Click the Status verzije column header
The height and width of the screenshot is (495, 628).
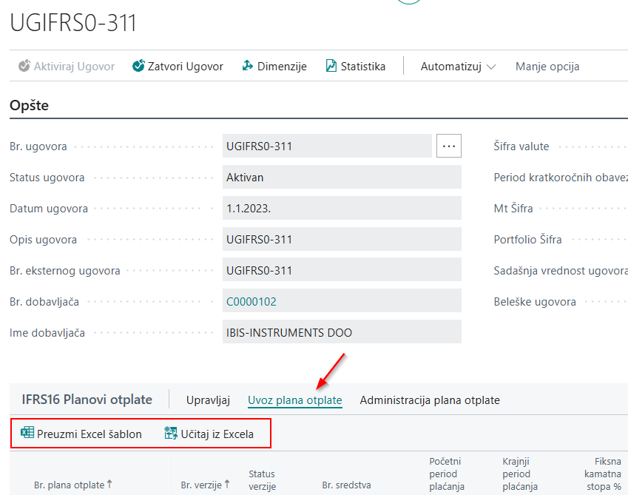click(263, 479)
